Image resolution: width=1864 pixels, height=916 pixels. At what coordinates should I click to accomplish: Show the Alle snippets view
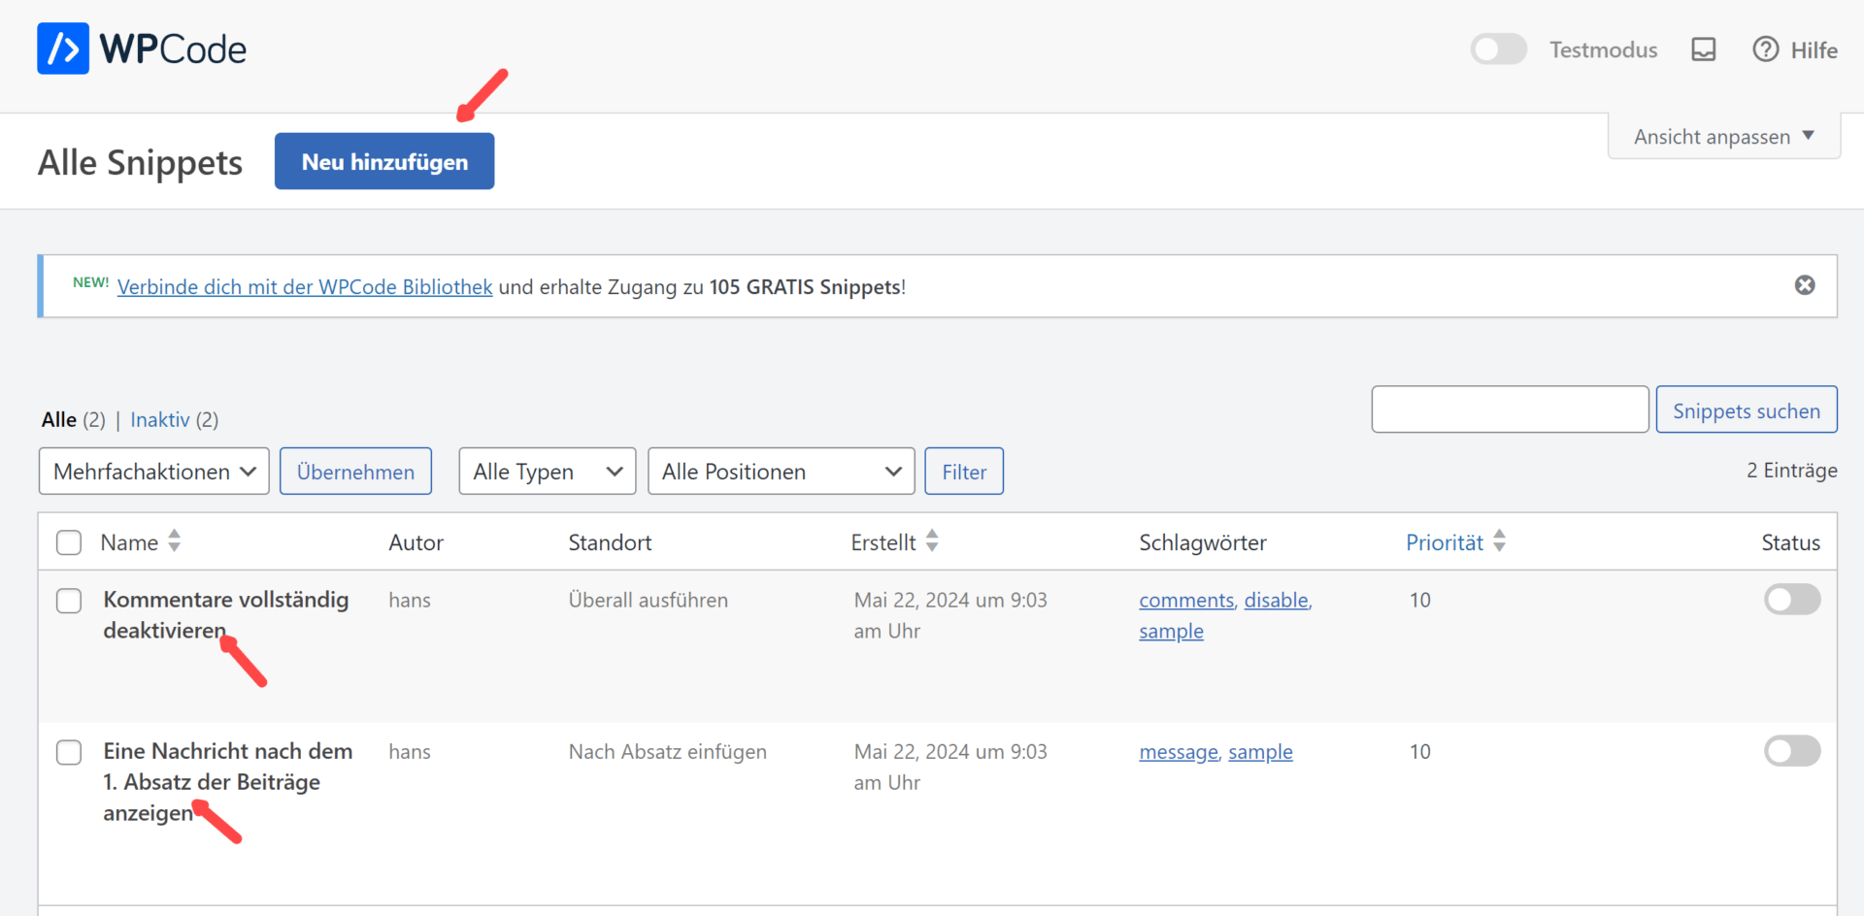pos(58,420)
